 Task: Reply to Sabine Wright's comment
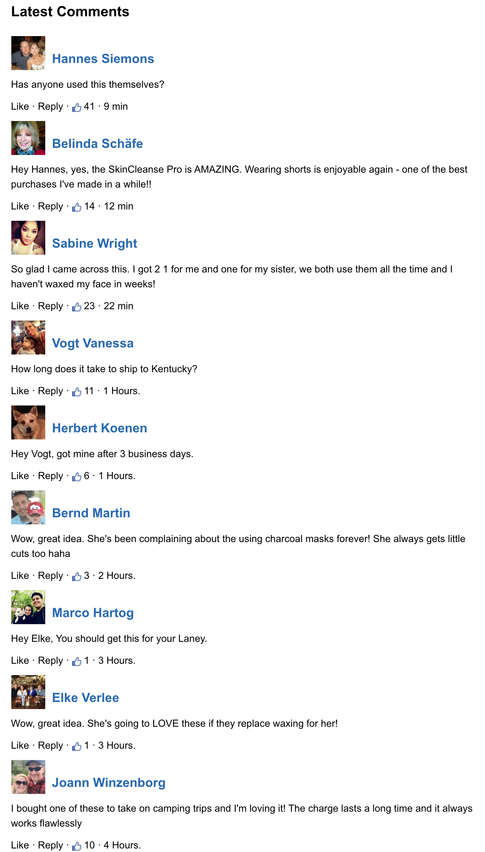click(x=51, y=306)
